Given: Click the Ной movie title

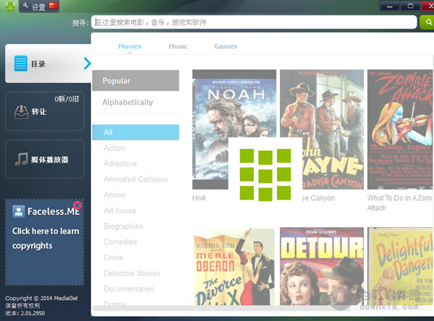Looking at the screenshot, I should click(199, 198).
